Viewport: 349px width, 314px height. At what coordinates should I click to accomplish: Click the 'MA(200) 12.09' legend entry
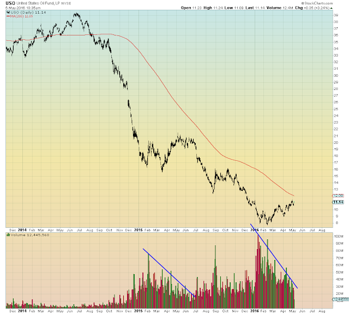click(22, 16)
